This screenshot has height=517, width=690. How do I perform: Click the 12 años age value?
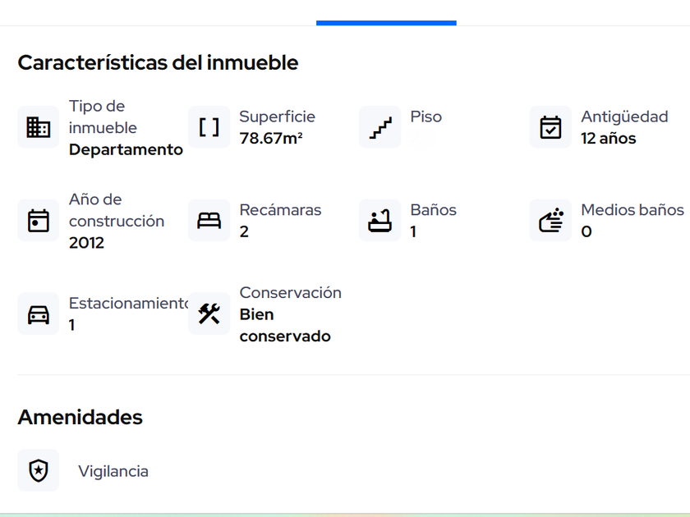point(609,139)
